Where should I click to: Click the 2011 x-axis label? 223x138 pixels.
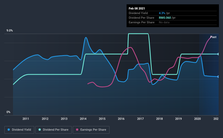click(x=26, y=119)
